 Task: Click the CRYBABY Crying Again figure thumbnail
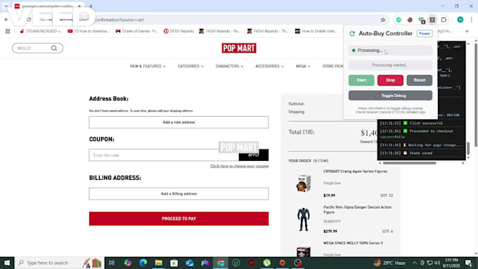click(x=304, y=183)
